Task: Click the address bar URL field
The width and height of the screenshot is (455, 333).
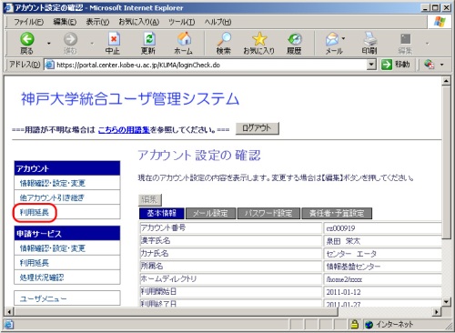Action: tap(210, 65)
